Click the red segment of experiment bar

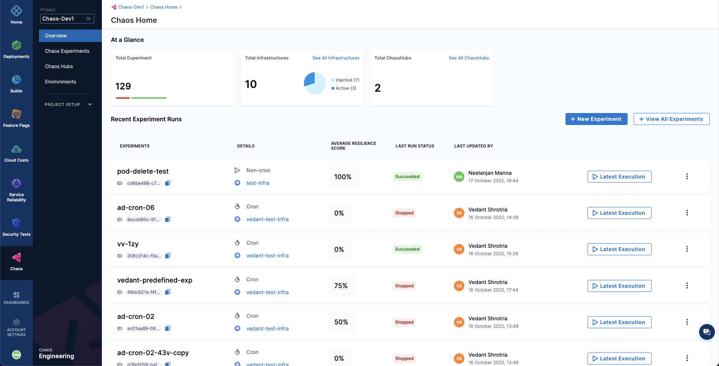[122, 98]
